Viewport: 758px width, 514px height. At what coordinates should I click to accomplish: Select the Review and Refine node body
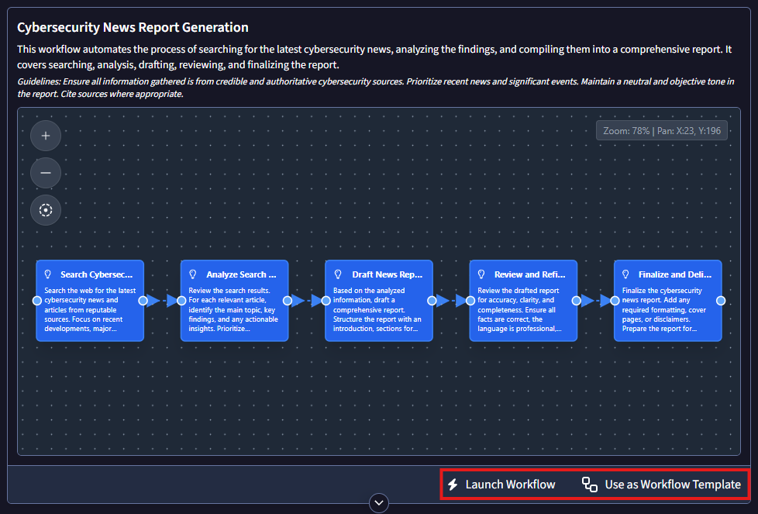[522, 310]
